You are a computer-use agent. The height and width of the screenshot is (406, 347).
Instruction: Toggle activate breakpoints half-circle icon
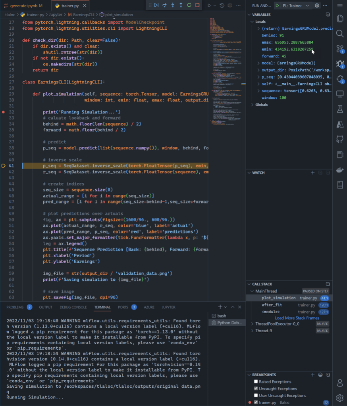pos(320,375)
